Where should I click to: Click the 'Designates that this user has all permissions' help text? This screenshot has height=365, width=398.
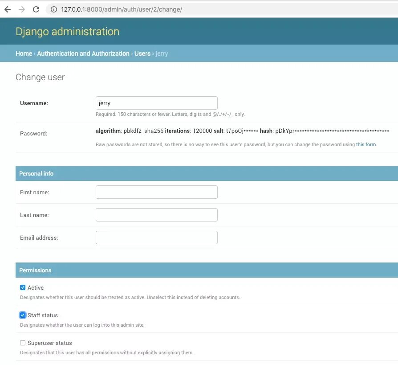107,353
